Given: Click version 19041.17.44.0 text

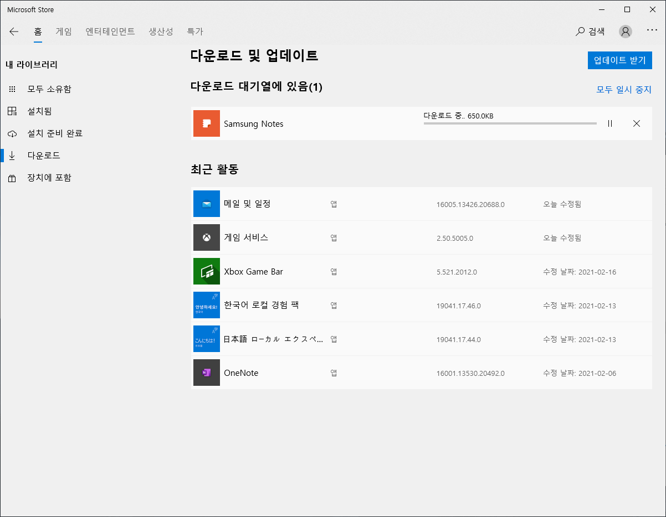Looking at the screenshot, I should (459, 340).
